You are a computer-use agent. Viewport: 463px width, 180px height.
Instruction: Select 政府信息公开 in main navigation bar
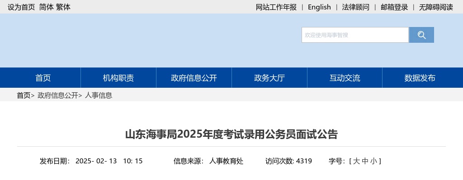tap(194, 78)
